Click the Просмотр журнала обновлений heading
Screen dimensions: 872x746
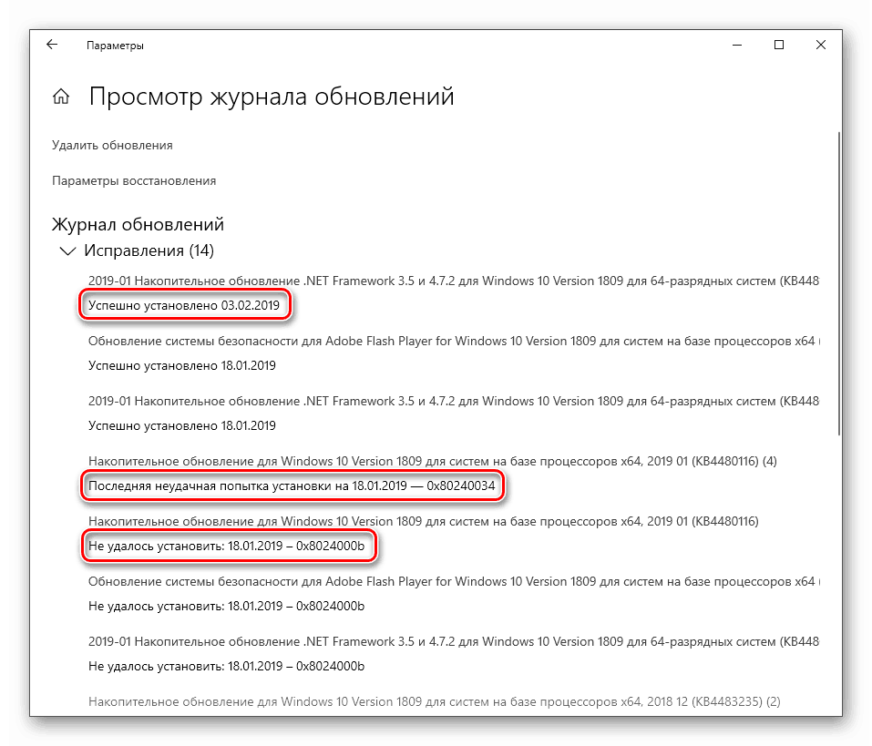click(x=272, y=97)
